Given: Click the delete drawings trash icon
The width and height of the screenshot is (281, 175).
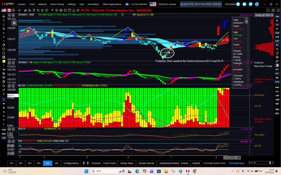Looking at the screenshot, I should click(x=4, y=82).
